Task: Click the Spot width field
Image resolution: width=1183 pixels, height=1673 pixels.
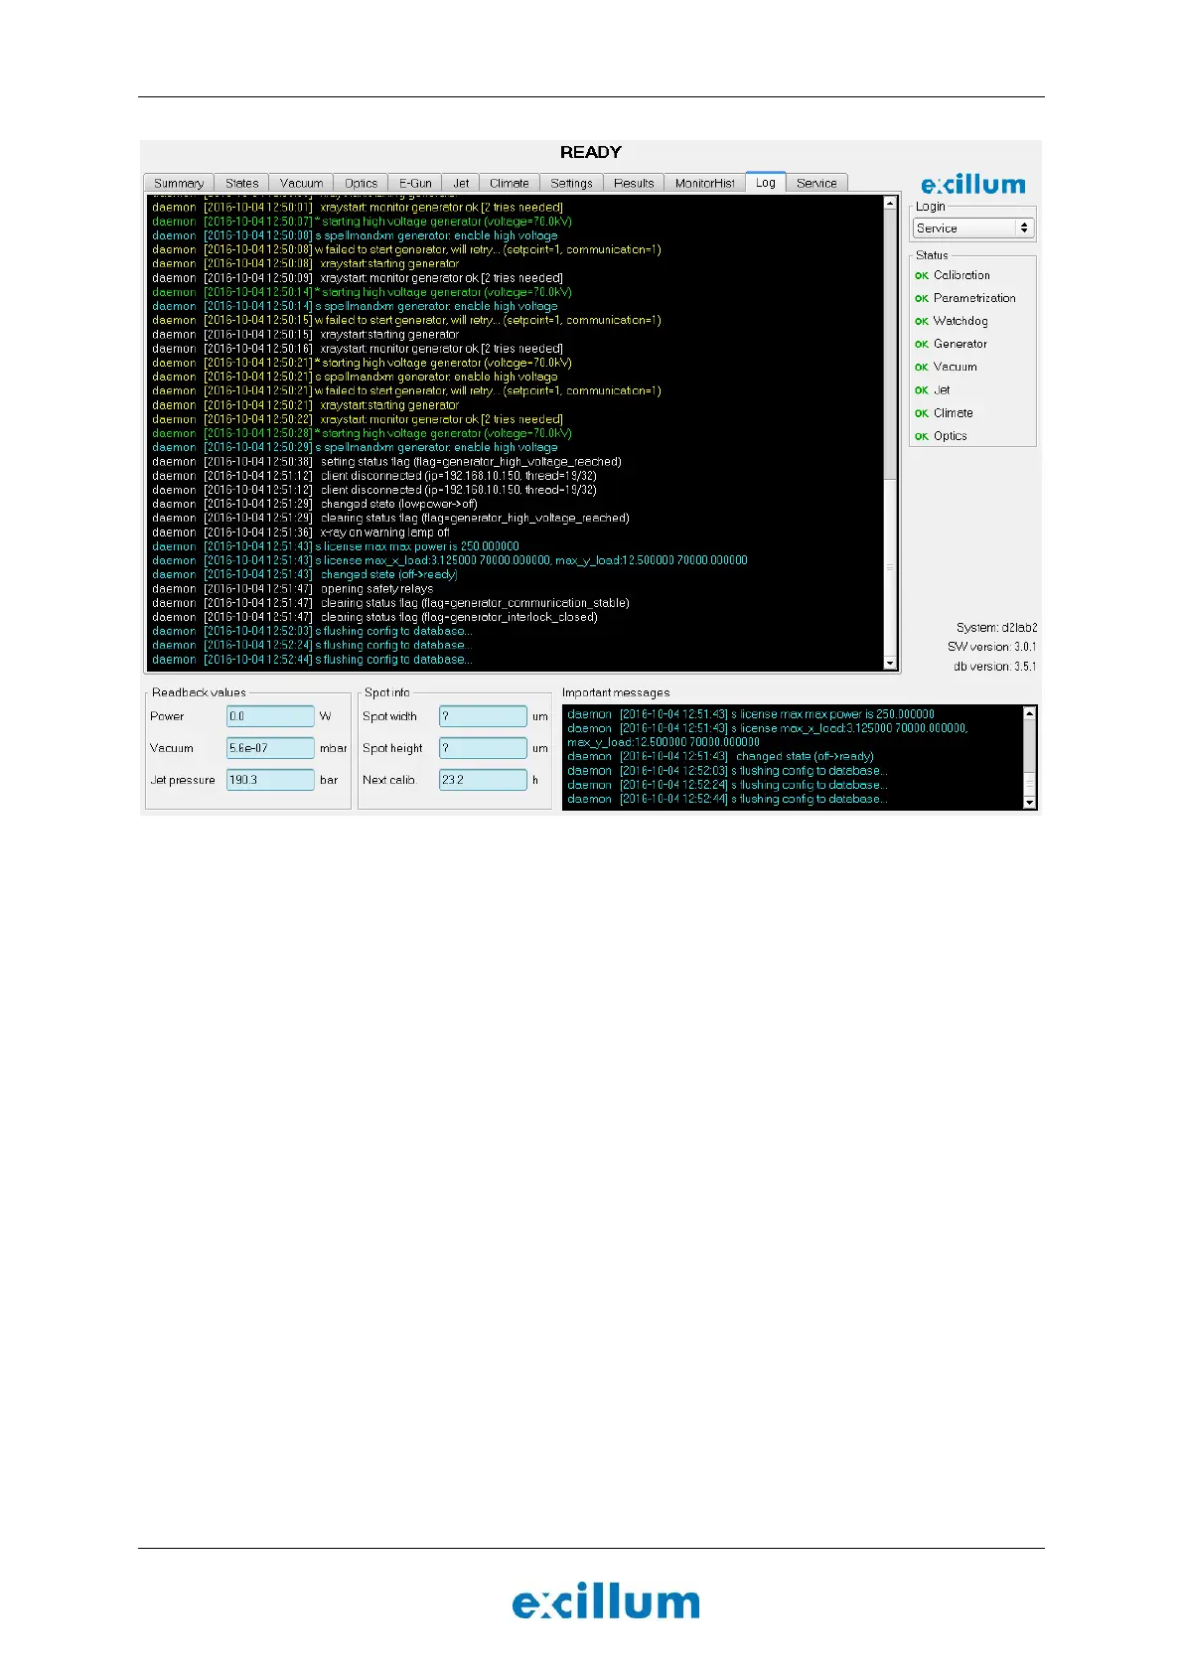Action: point(483,716)
